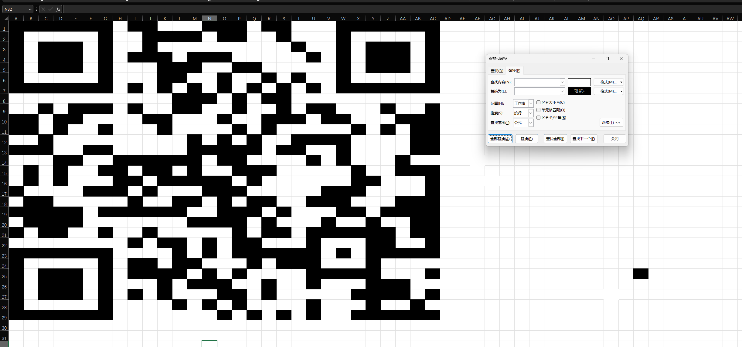The image size is (742, 347).
Task: Click into the 查找内容(N) input field
Action: [537, 82]
